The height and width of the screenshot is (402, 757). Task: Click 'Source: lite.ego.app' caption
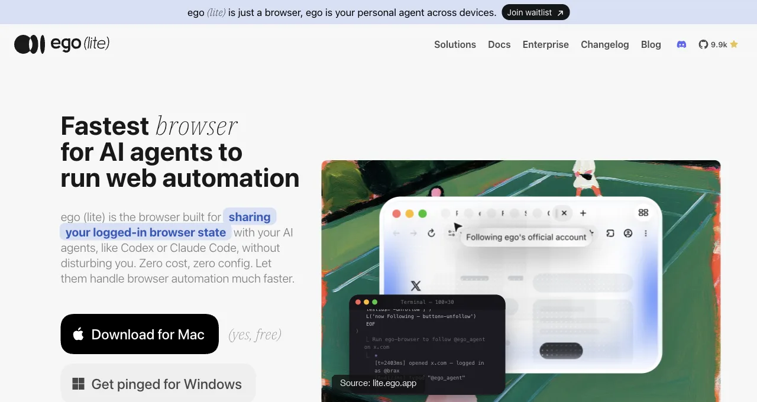pyautogui.click(x=378, y=383)
